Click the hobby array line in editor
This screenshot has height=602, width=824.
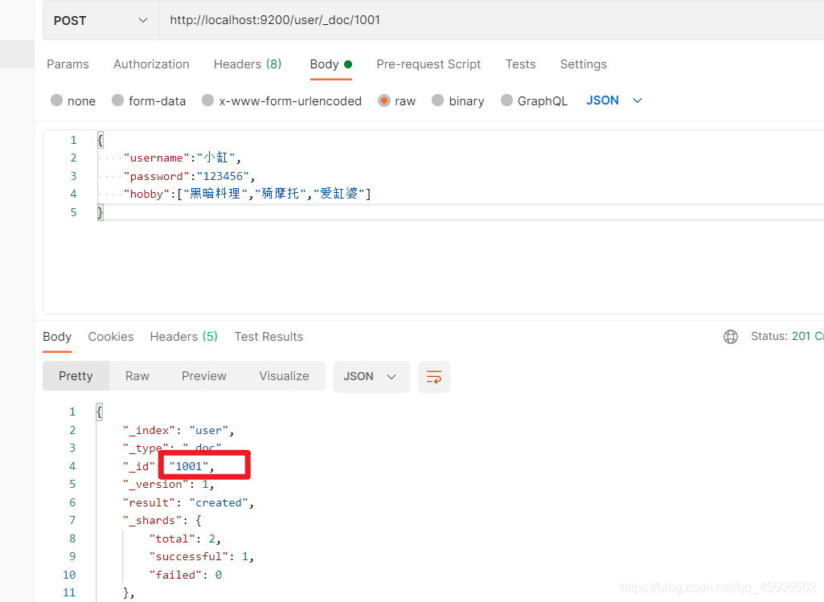pos(247,194)
